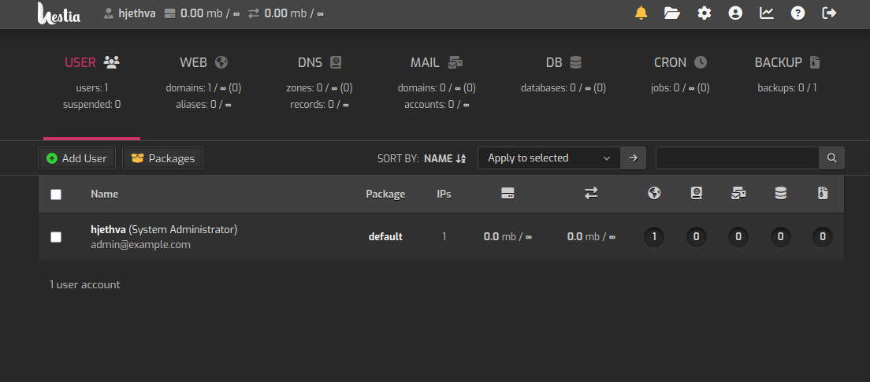Viewport: 870px width, 382px height.
Task: Expand the Apply to selected dropdown
Action: coord(549,158)
